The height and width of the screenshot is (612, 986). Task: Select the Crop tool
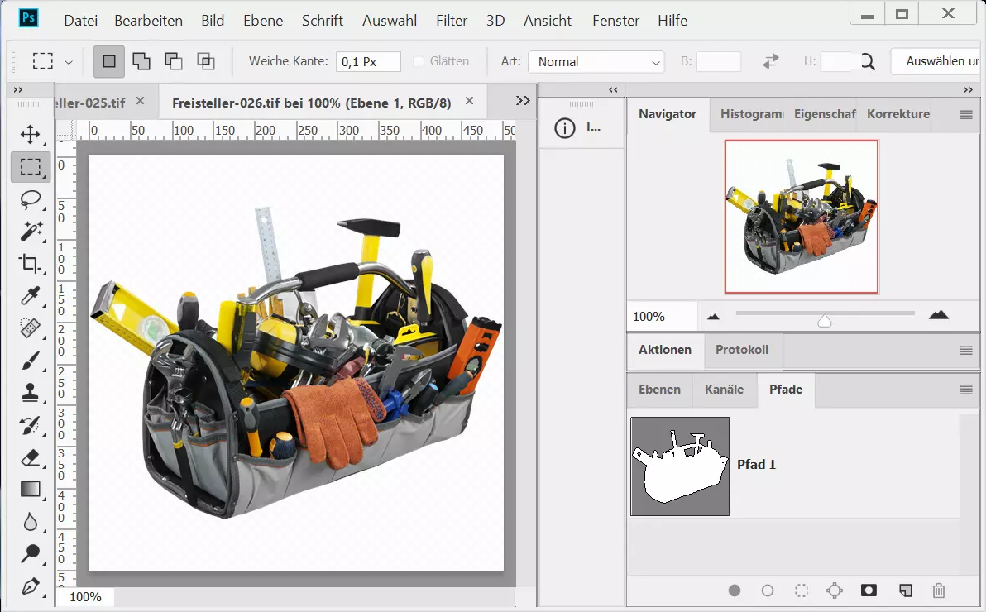pyautogui.click(x=31, y=264)
